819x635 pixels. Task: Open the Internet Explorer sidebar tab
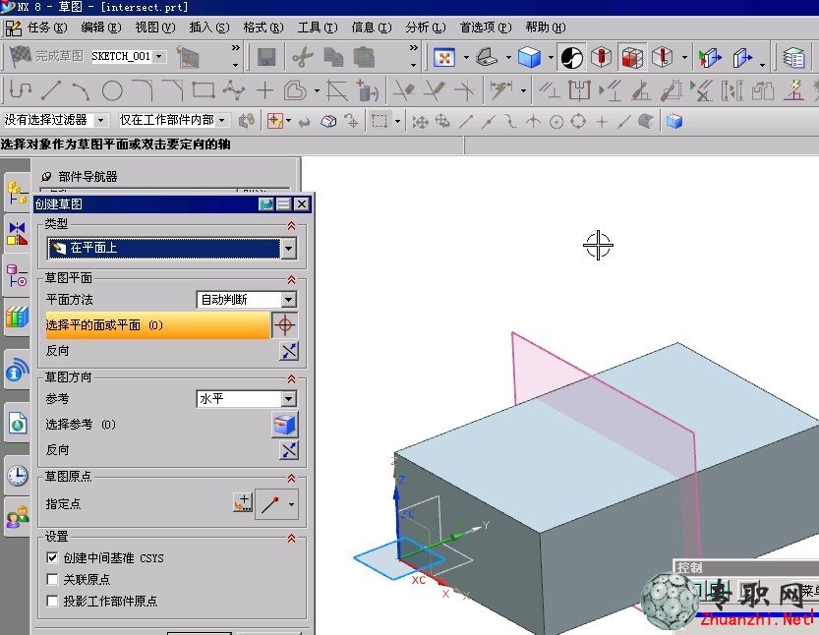[18, 423]
